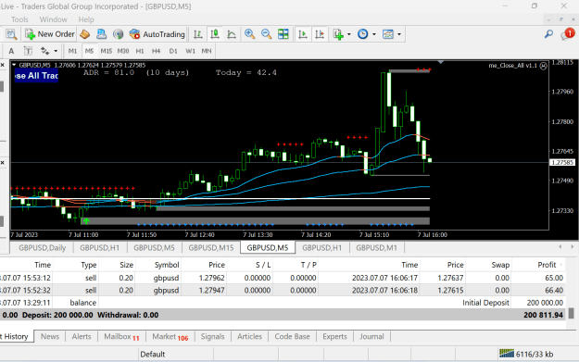Screen dimensions: 579x362
Task: Select the sell trade with 66.40 profit
Action: (x=283, y=291)
